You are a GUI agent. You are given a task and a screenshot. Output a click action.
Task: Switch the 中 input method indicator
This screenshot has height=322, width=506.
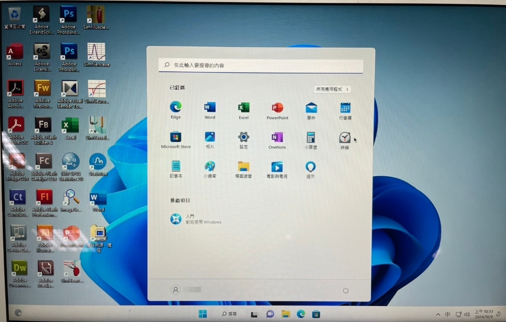[x=448, y=314]
